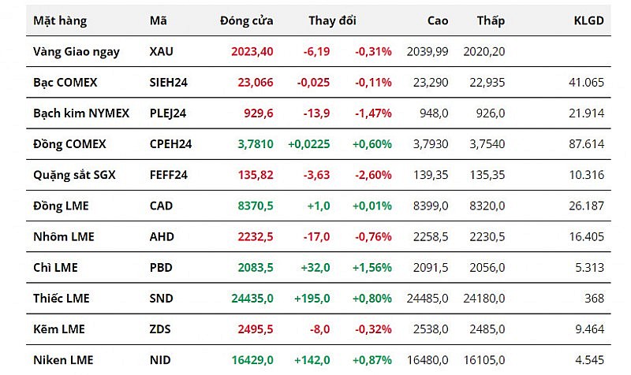Click the CAD ticker for Đồng LME
Viewport: 631px width, 375px height.
pyautogui.click(x=161, y=206)
